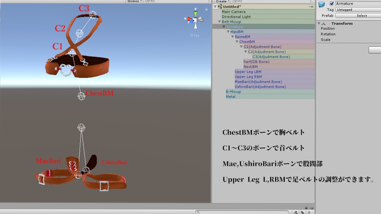Collapse the HipsBM bone
Image resolution: width=381 pixels, height=214 pixels.
click(228, 32)
